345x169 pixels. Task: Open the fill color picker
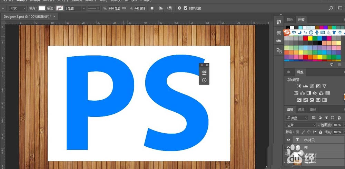point(42,8)
